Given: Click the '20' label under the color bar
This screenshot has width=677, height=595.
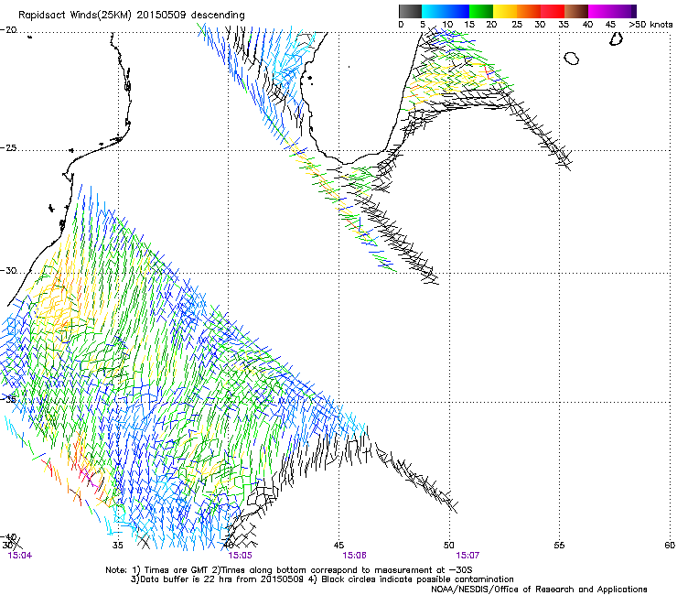Looking at the screenshot, I should point(491,25).
